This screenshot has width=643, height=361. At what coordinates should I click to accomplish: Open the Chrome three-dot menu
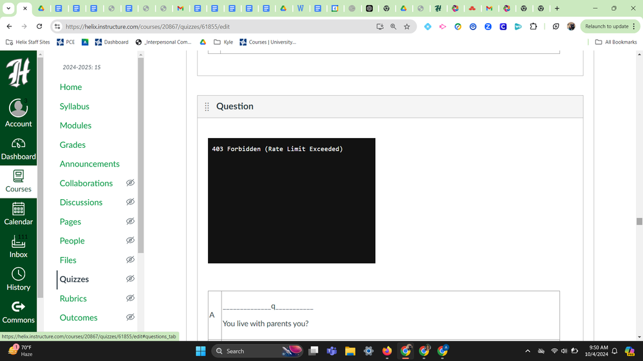click(634, 26)
